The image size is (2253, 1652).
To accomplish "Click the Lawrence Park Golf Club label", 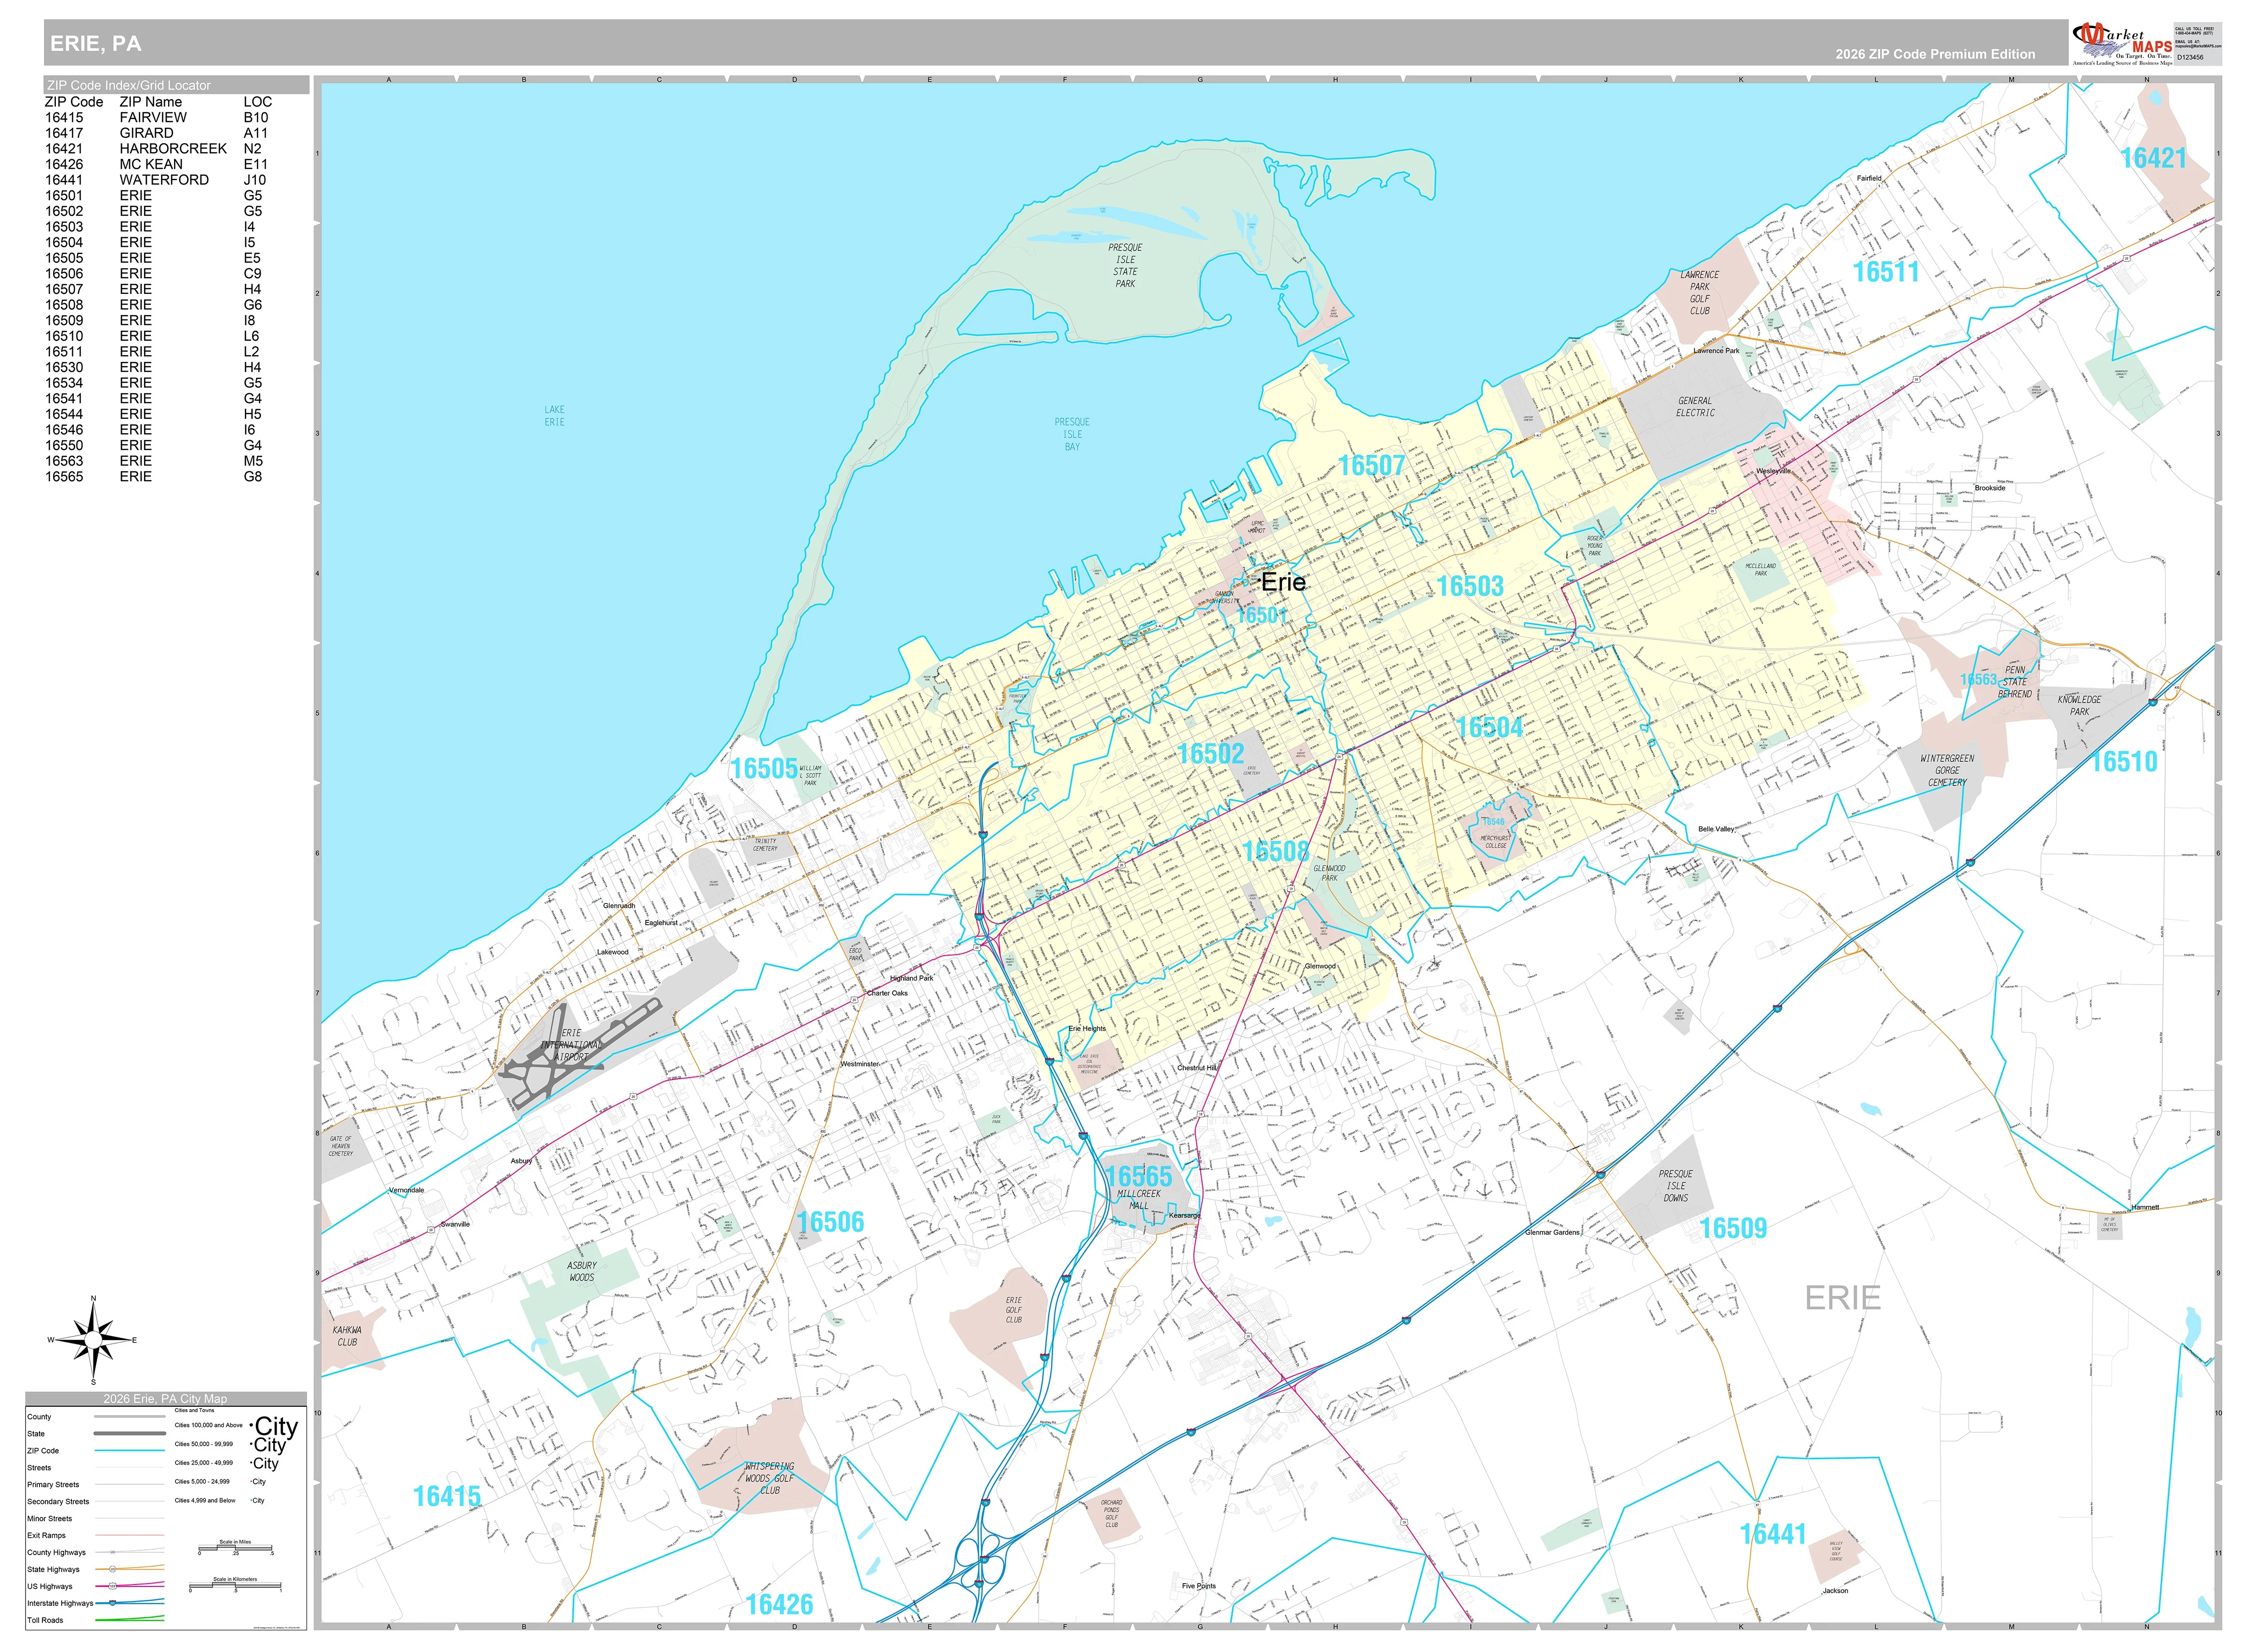I will coord(1700,293).
